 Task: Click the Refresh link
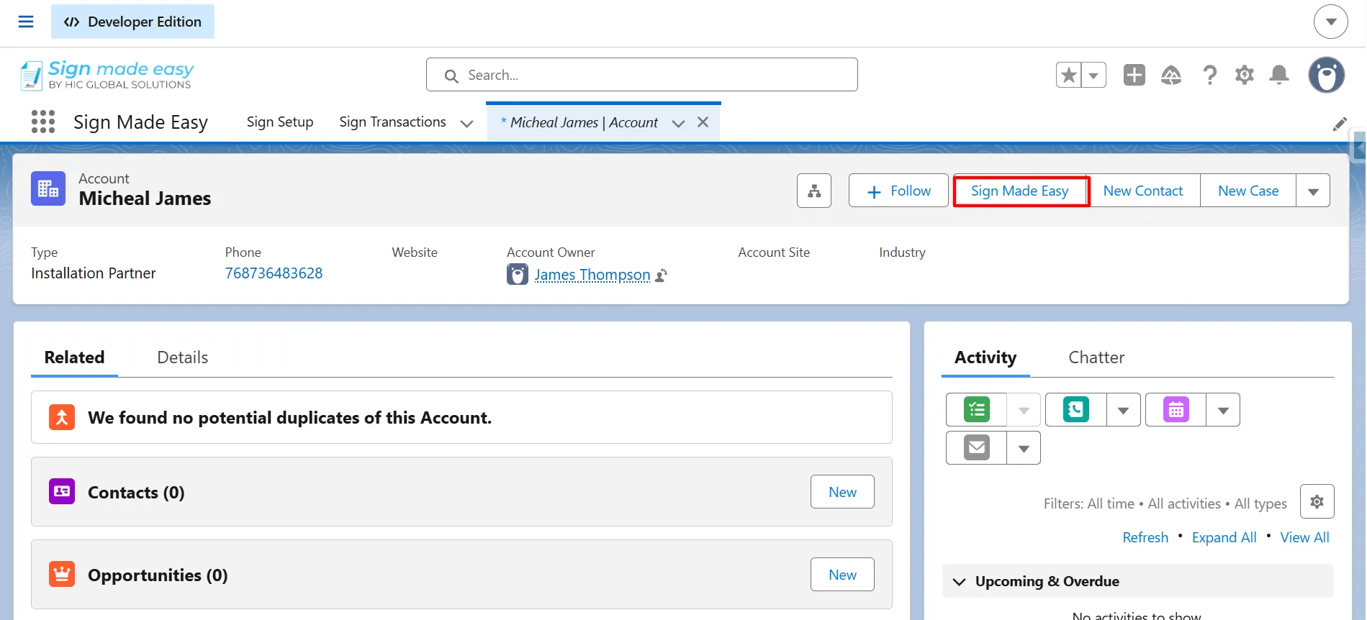tap(1145, 537)
